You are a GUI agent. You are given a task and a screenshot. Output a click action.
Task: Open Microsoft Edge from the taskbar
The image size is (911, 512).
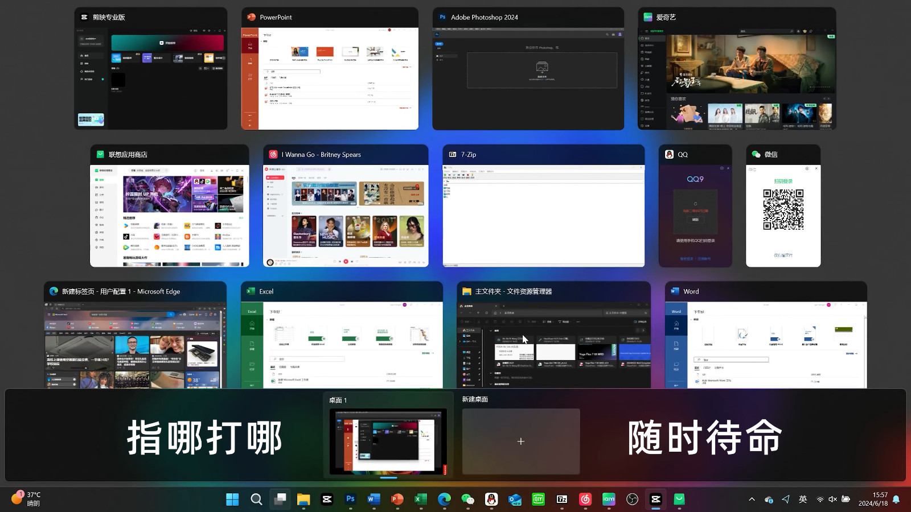coord(444,499)
